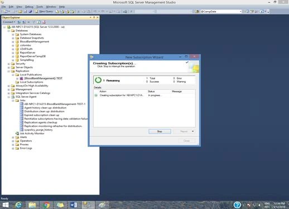Toggle the Object Explorer auto-hide pin

(x=94, y=17)
